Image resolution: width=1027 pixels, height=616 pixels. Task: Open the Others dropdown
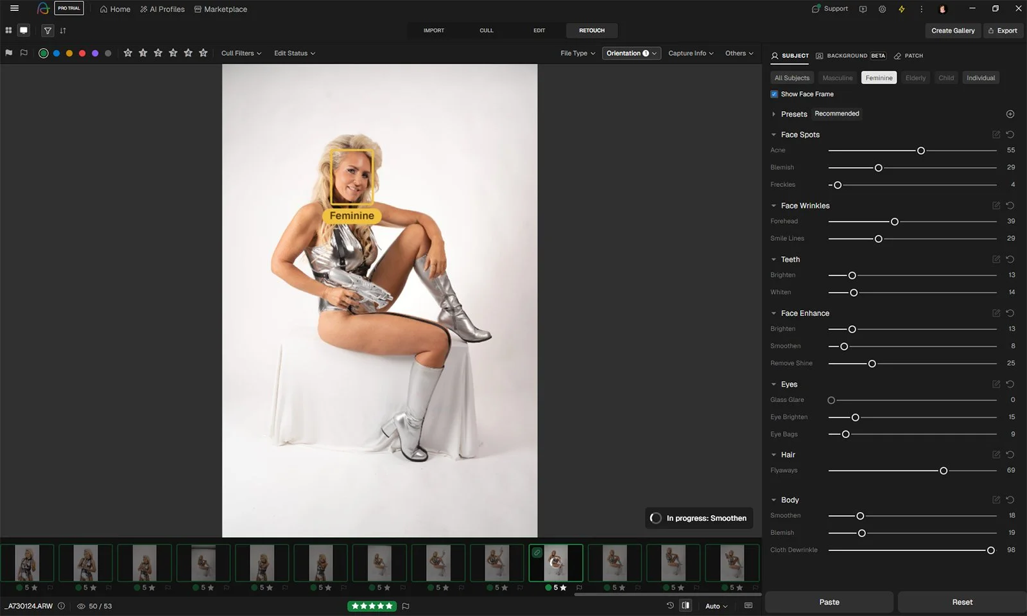(x=739, y=53)
